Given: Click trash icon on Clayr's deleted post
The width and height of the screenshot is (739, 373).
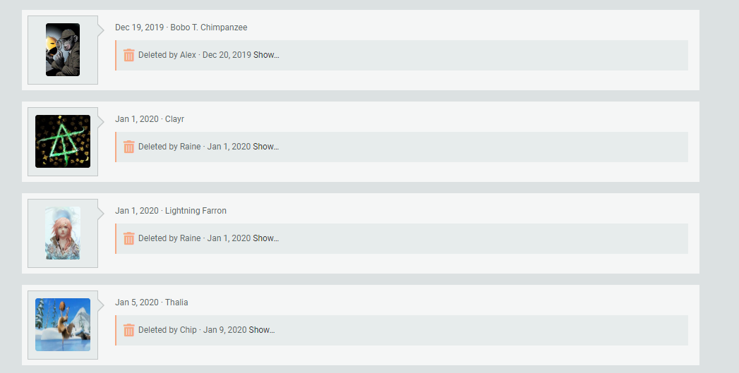Looking at the screenshot, I should (128, 147).
